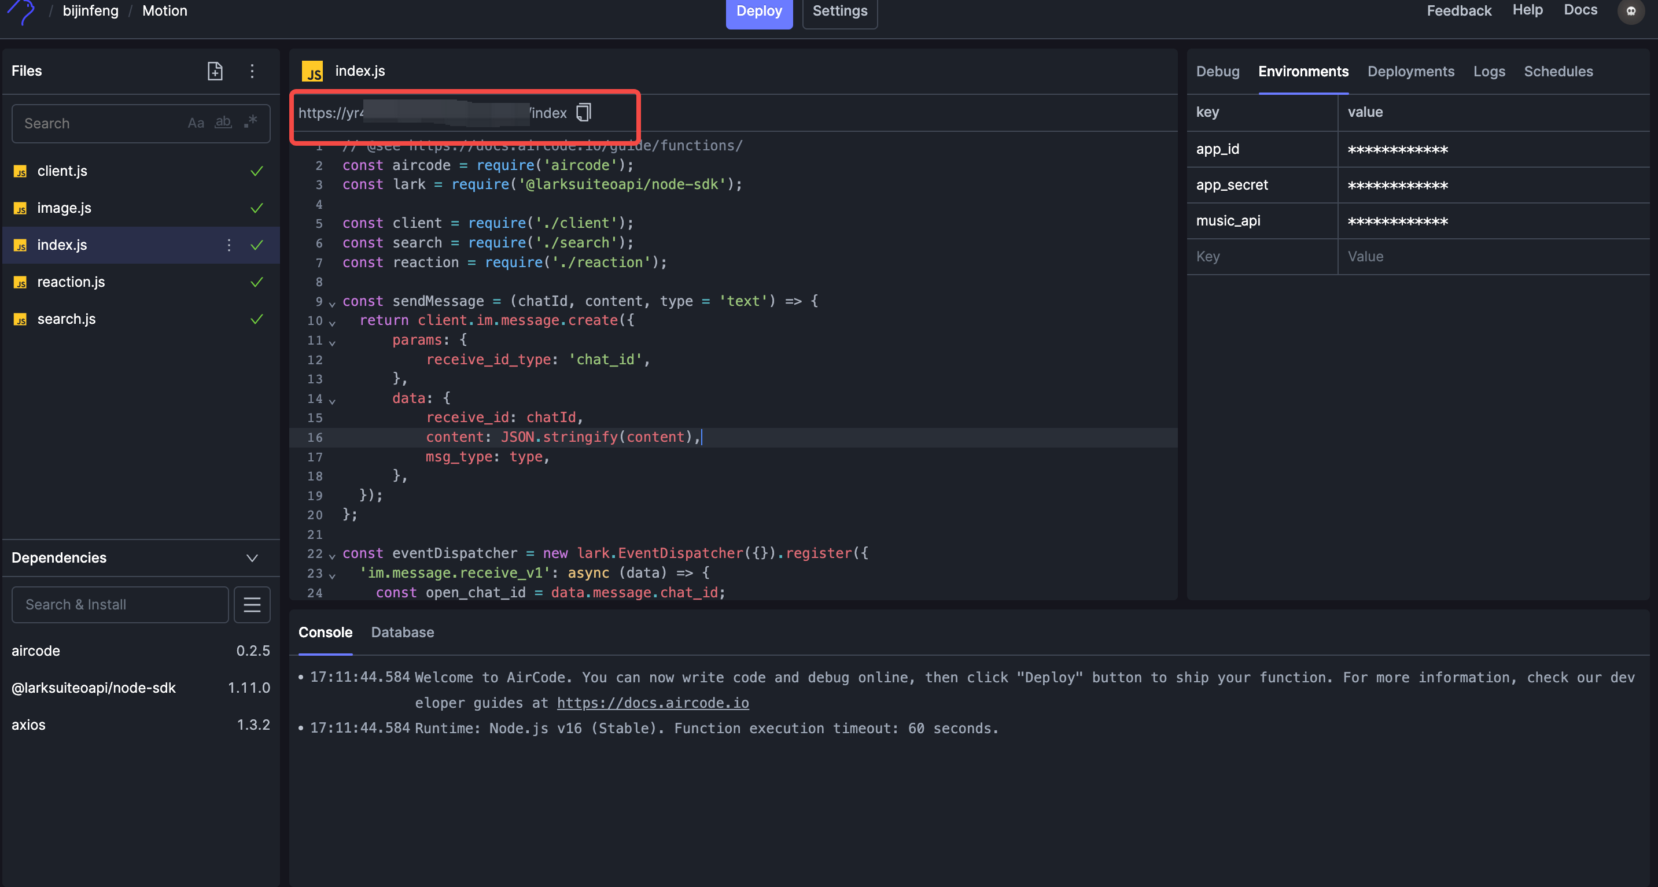This screenshot has width=1658, height=887.
Task: Open the Files panel three-dot menu
Action: [252, 71]
